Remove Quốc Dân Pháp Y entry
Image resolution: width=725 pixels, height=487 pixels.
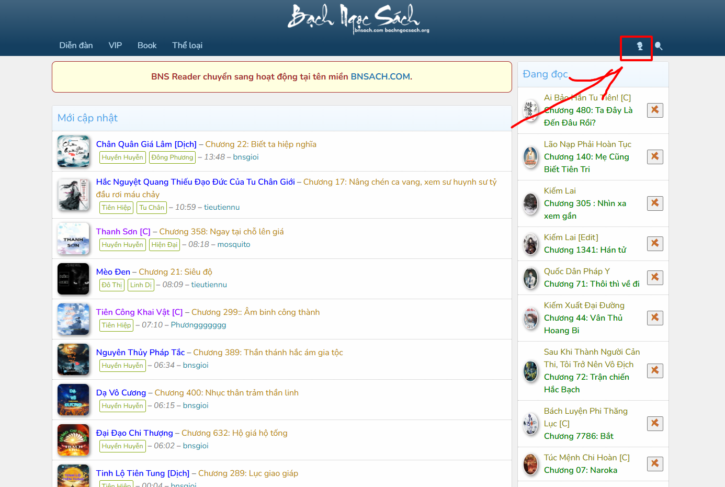655,277
